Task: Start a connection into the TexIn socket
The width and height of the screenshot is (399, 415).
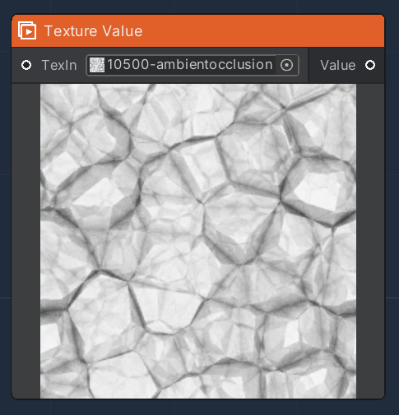Action: [x=26, y=65]
